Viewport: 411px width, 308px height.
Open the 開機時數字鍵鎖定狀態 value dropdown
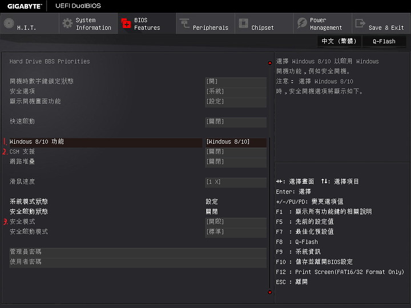point(236,82)
